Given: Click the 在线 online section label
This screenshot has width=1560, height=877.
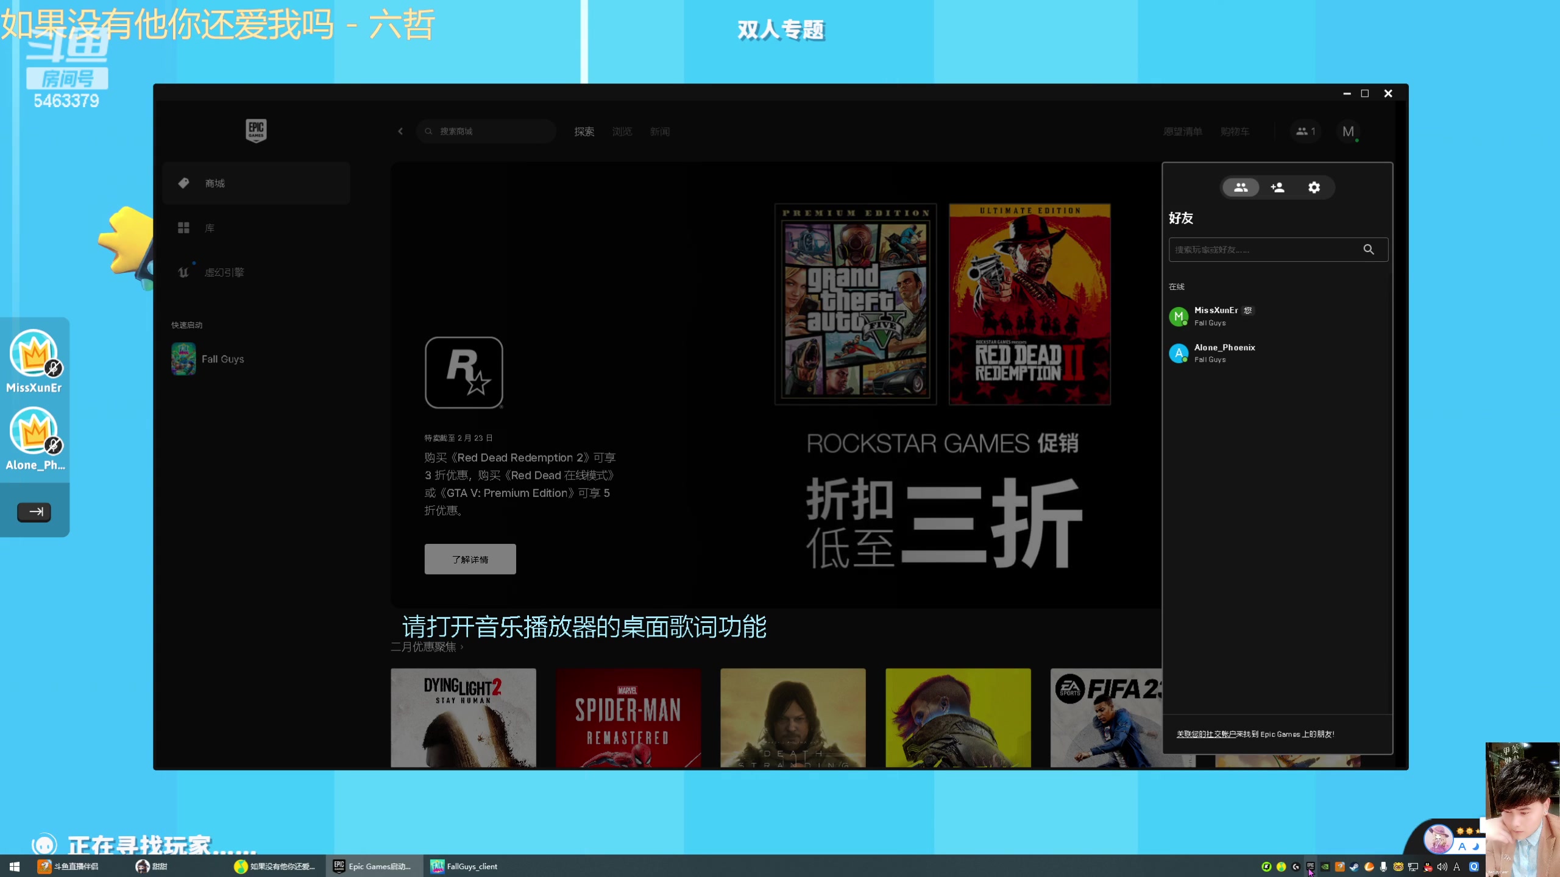Looking at the screenshot, I should point(1176,286).
